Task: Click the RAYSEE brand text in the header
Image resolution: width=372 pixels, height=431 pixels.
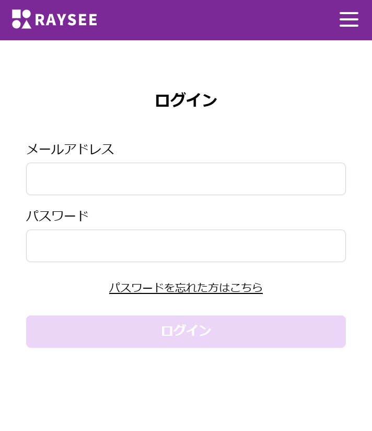Action: (66, 20)
